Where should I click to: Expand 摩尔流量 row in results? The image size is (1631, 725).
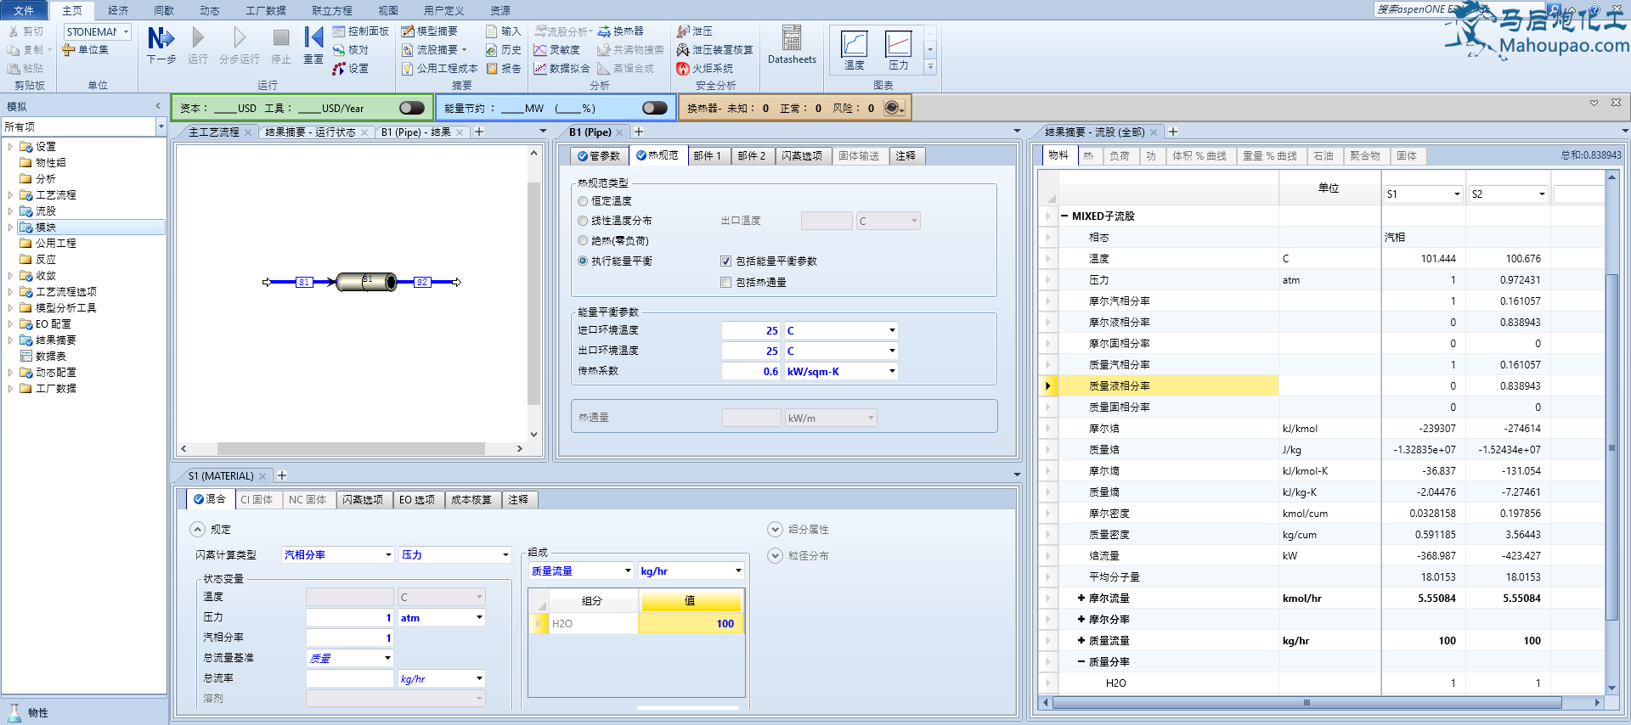(x=1081, y=599)
